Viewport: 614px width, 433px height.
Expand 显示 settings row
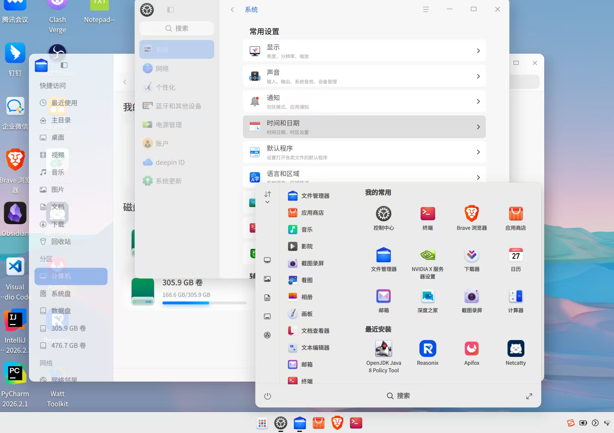click(364, 51)
